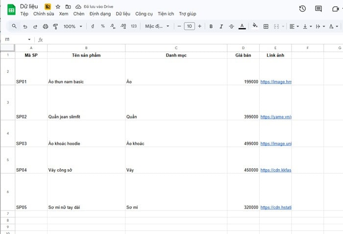The height and width of the screenshot is (234, 343).
Task: Star this document
Action: point(58,7)
